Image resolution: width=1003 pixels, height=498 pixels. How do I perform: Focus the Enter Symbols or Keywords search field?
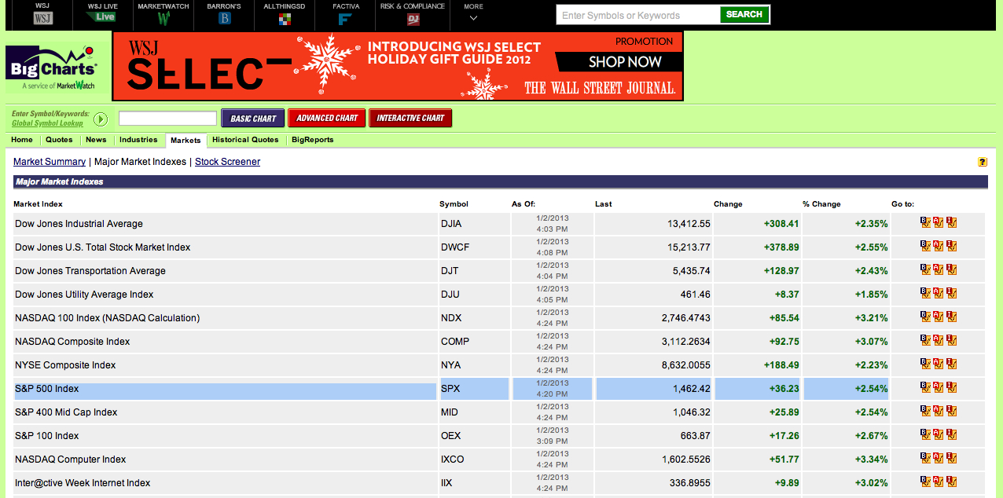(637, 15)
